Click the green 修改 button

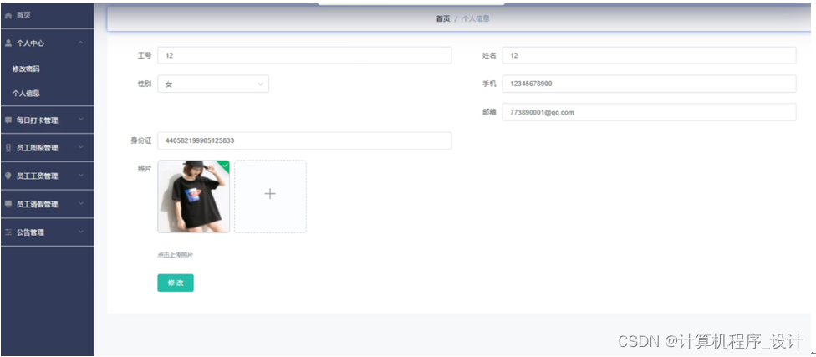176,283
